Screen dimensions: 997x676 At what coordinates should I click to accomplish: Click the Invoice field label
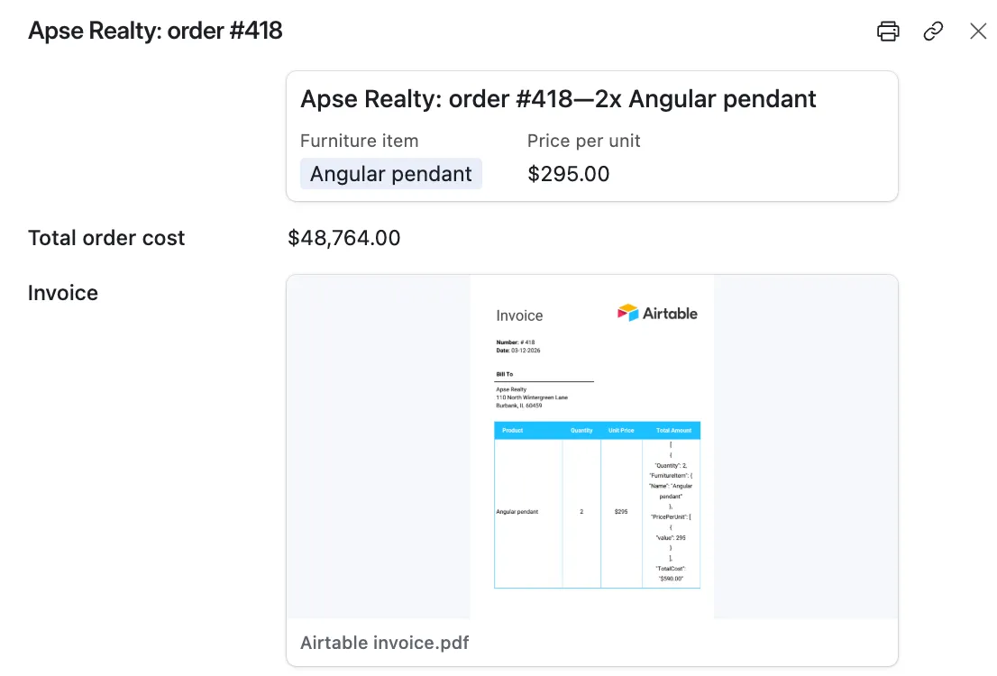coord(62,292)
